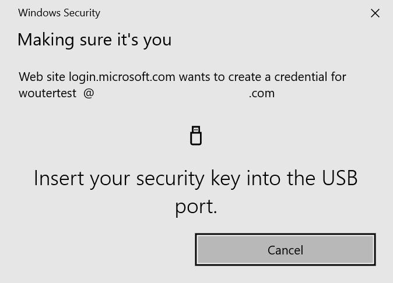Click the USB security key icon
The height and width of the screenshot is (283, 393).
[196, 136]
